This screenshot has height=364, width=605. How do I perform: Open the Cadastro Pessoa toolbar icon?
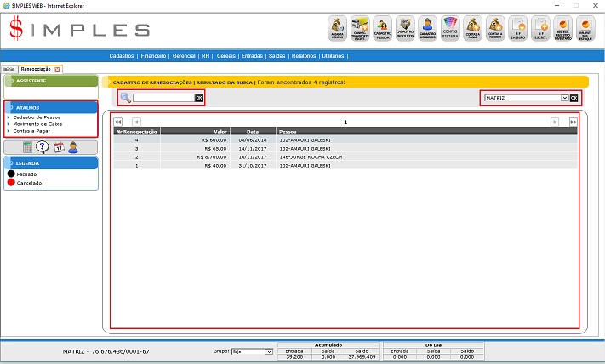(x=383, y=29)
